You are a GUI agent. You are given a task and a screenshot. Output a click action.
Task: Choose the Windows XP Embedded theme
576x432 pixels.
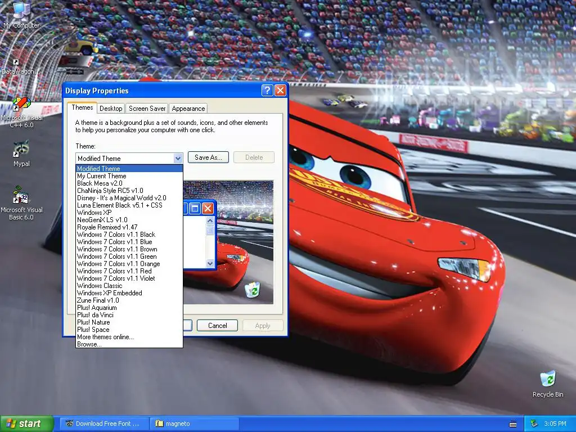click(x=129, y=293)
